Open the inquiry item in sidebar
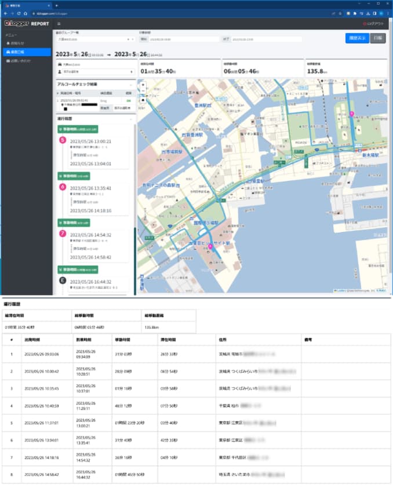393x487 pixels. coord(26,60)
